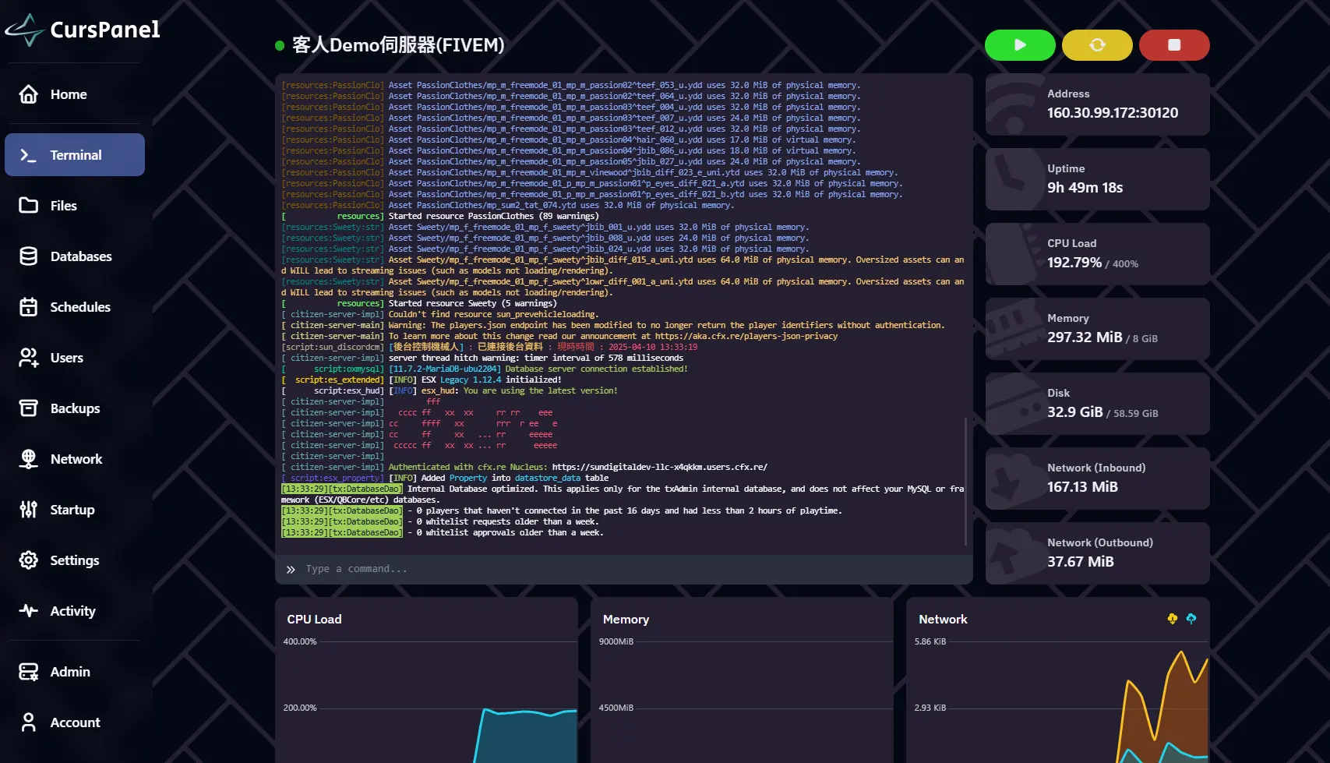Start the server with green play button

[1020, 45]
